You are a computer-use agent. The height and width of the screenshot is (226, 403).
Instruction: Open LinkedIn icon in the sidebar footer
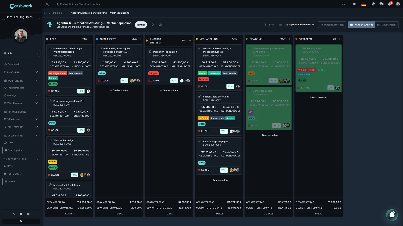[x=28, y=214]
